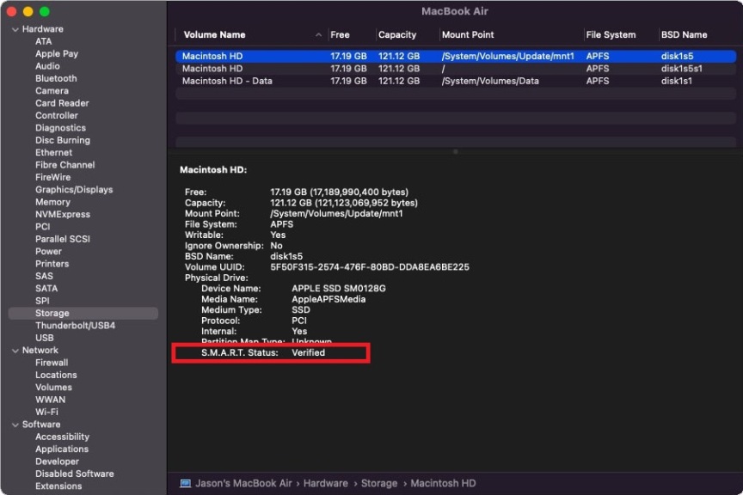Image resolution: width=743 pixels, height=495 pixels.
Task: Click the BSD Name column header
Action: pos(684,35)
